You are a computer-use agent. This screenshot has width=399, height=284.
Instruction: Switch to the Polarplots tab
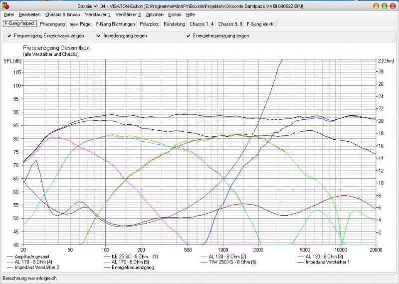click(150, 24)
